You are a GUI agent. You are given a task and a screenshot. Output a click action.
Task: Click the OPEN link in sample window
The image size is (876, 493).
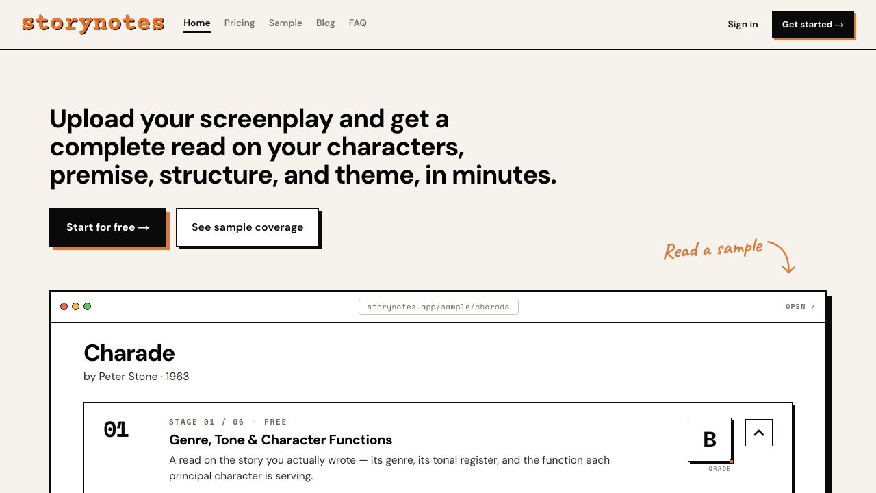pos(800,307)
